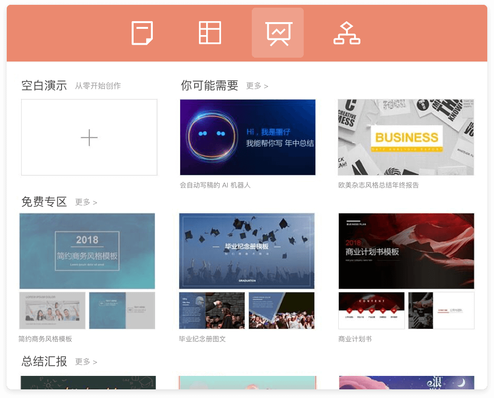Select the document type icon
The width and height of the screenshot is (494, 398).
point(142,33)
